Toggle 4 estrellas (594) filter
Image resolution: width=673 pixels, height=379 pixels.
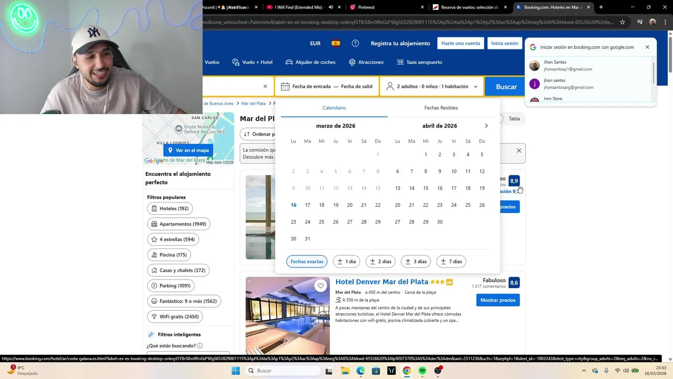(172, 239)
